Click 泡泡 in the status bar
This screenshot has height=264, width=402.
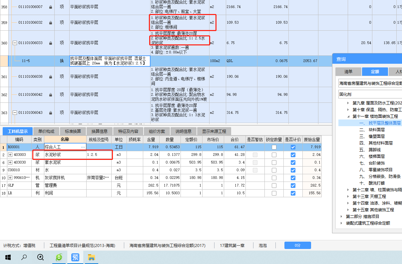[x=263, y=246]
